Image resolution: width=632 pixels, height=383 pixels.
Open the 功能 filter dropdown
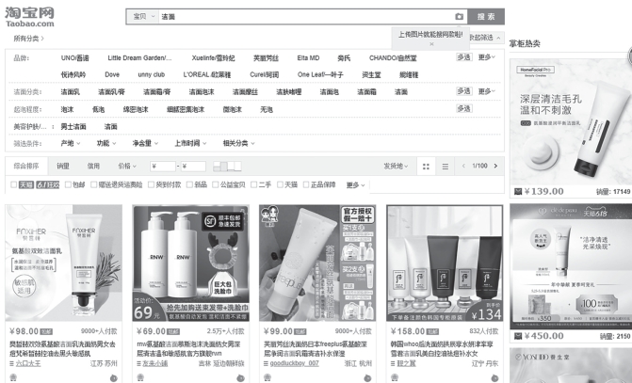106,143
